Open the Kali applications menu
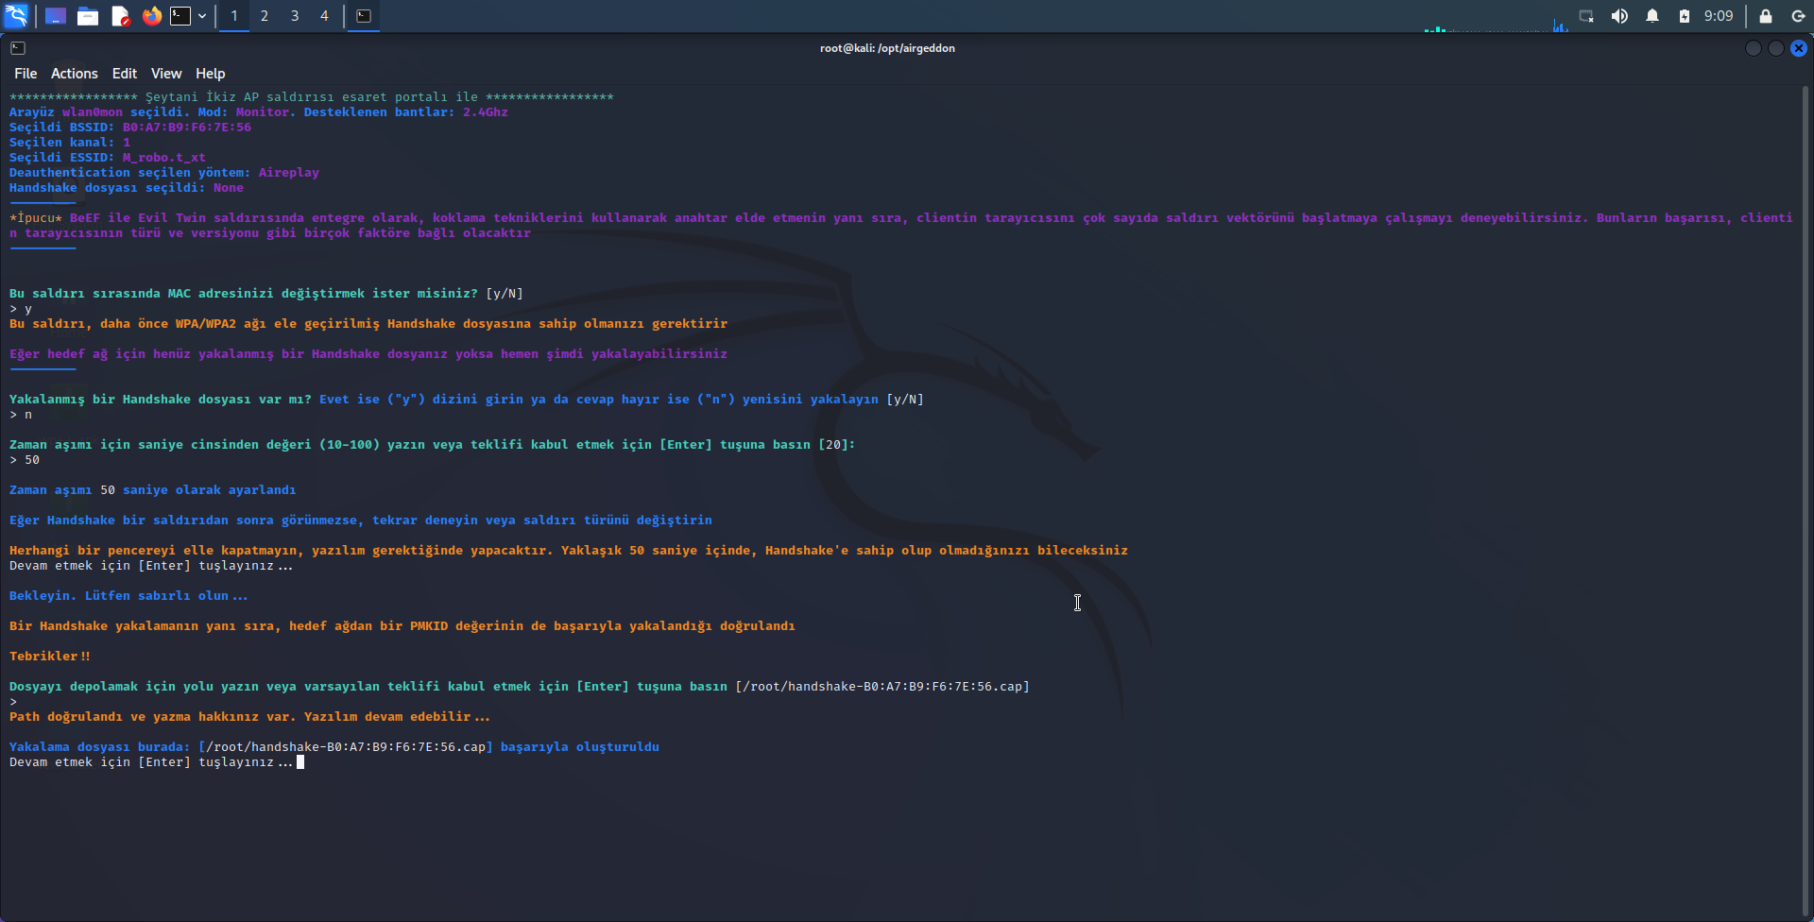Screen dimensions: 1814x922 coord(16,15)
